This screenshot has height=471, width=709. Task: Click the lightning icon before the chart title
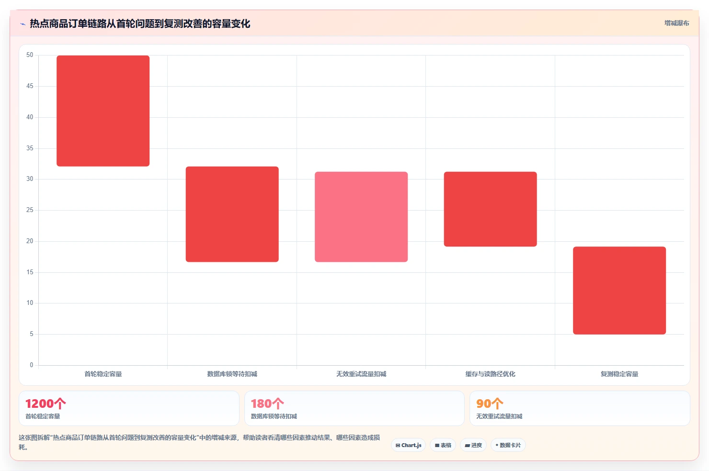tap(23, 24)
